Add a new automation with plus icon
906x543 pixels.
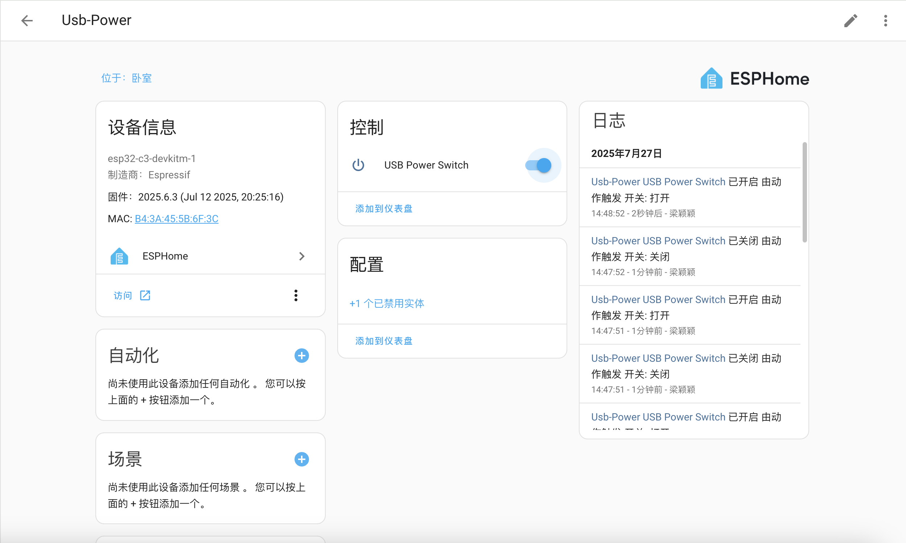pyautogui.click(x=301, y=355)
